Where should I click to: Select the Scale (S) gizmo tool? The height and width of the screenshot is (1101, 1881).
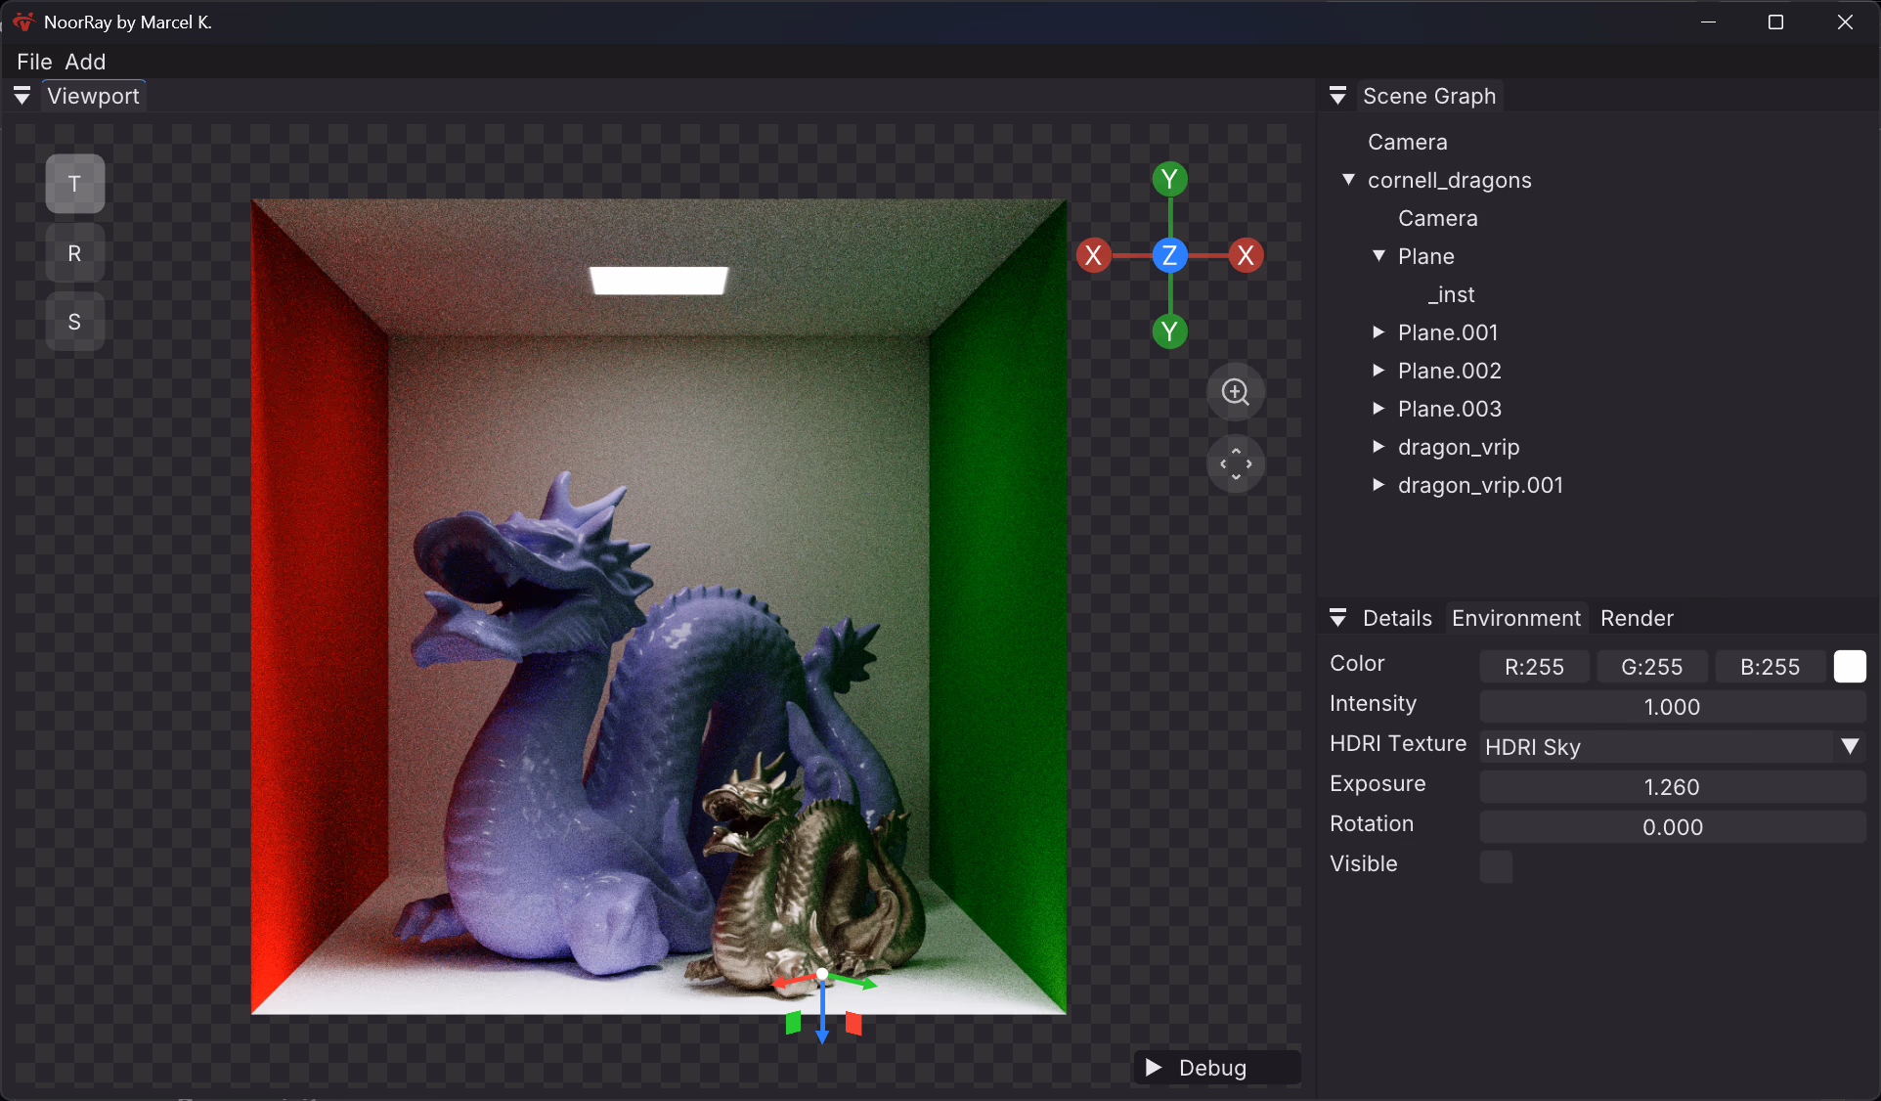pos(74,322)
